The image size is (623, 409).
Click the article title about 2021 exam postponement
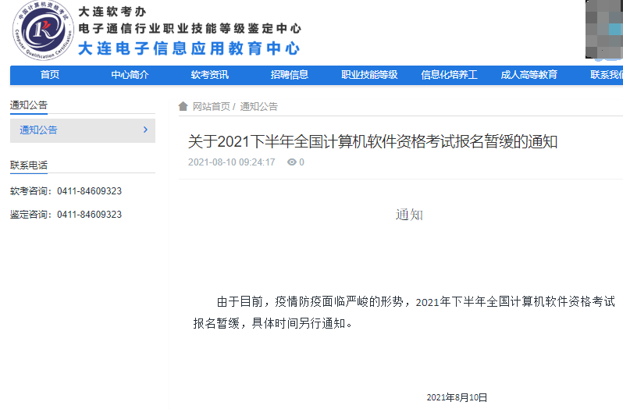click(372, 142)
